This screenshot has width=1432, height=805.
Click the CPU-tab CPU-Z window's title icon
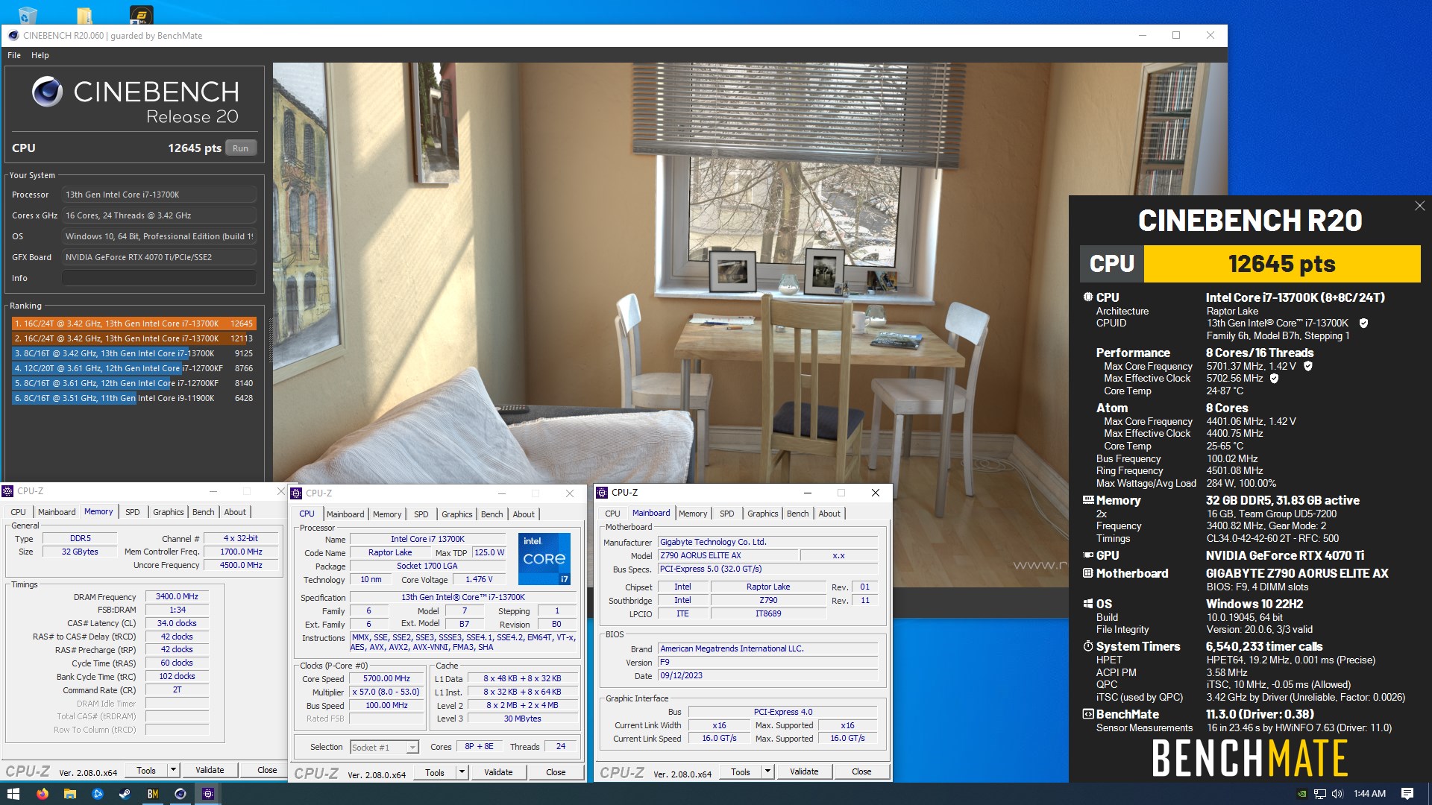tap(296, 493)
